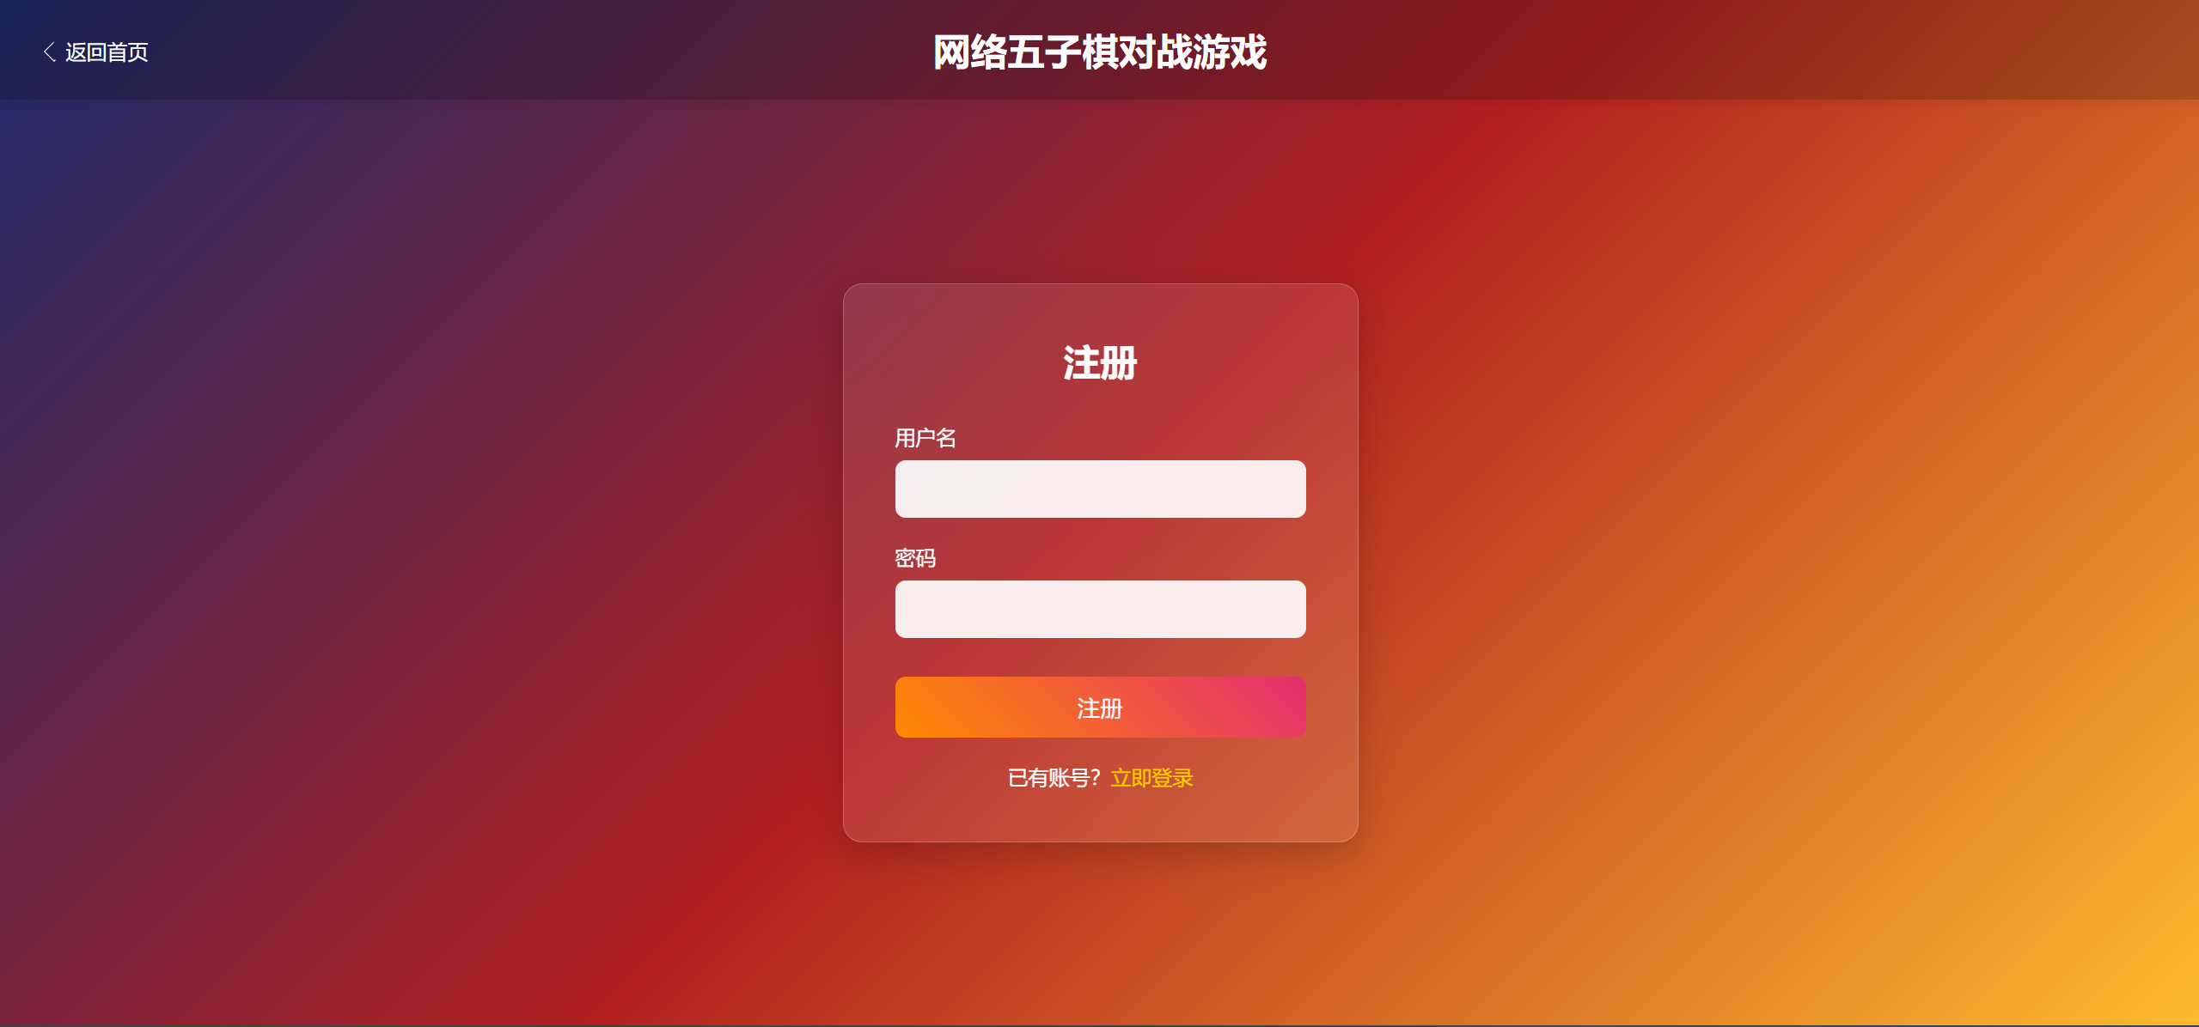Click the 已有账号？ prompt text
Image resolution: width=2199 pixels, height=1027 pixels.
1054,778
